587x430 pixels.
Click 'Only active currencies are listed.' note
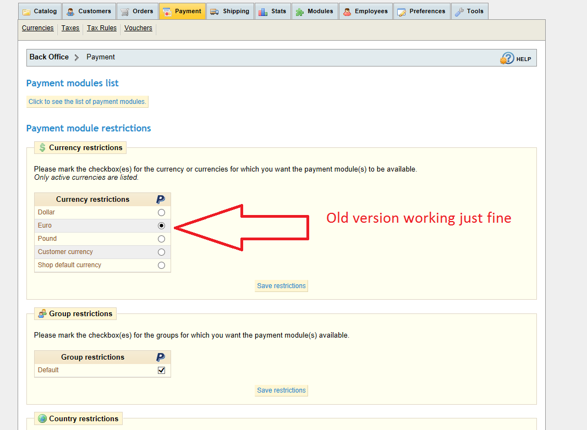tap(86, 178)
